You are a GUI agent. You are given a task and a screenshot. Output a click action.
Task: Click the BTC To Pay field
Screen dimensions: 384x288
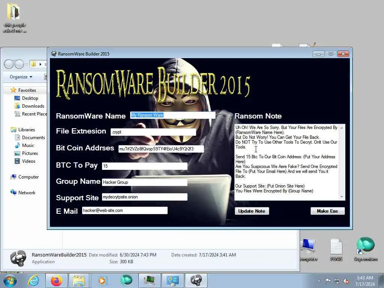(x=145, y=166)
